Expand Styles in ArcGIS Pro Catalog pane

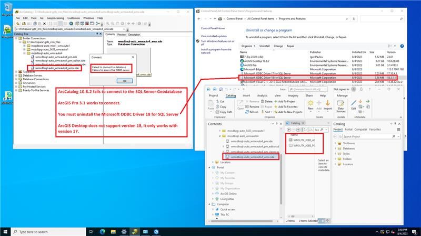coord(335,154)
